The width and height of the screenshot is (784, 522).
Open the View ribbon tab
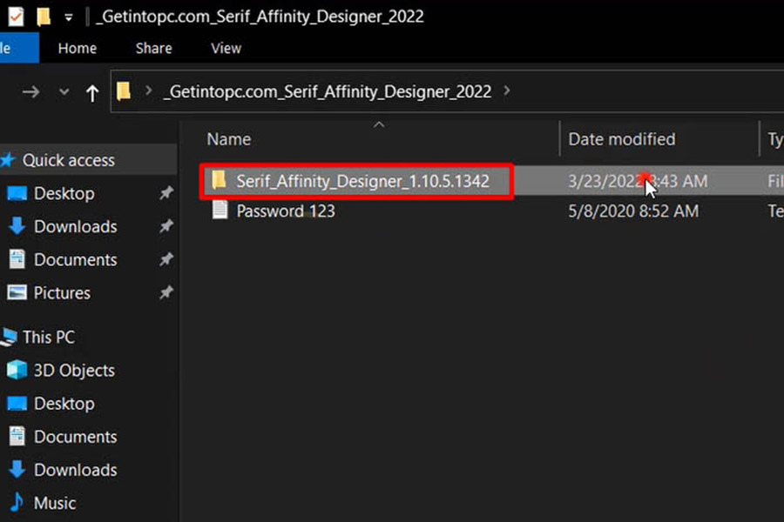[226, 49]
